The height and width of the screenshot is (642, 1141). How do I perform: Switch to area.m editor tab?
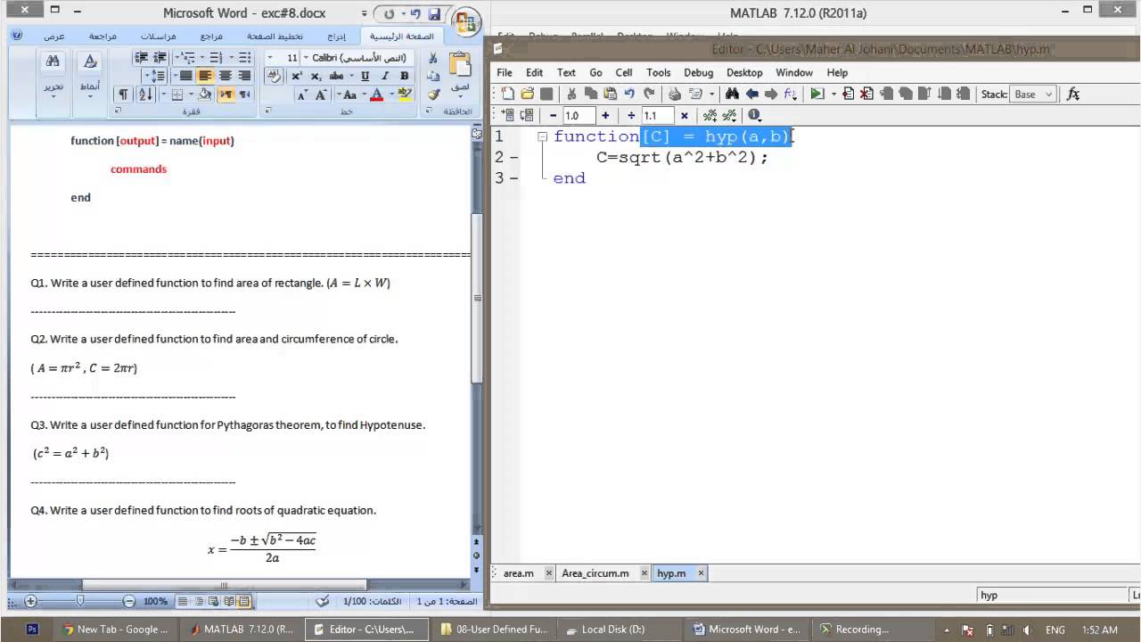[518, 573]
